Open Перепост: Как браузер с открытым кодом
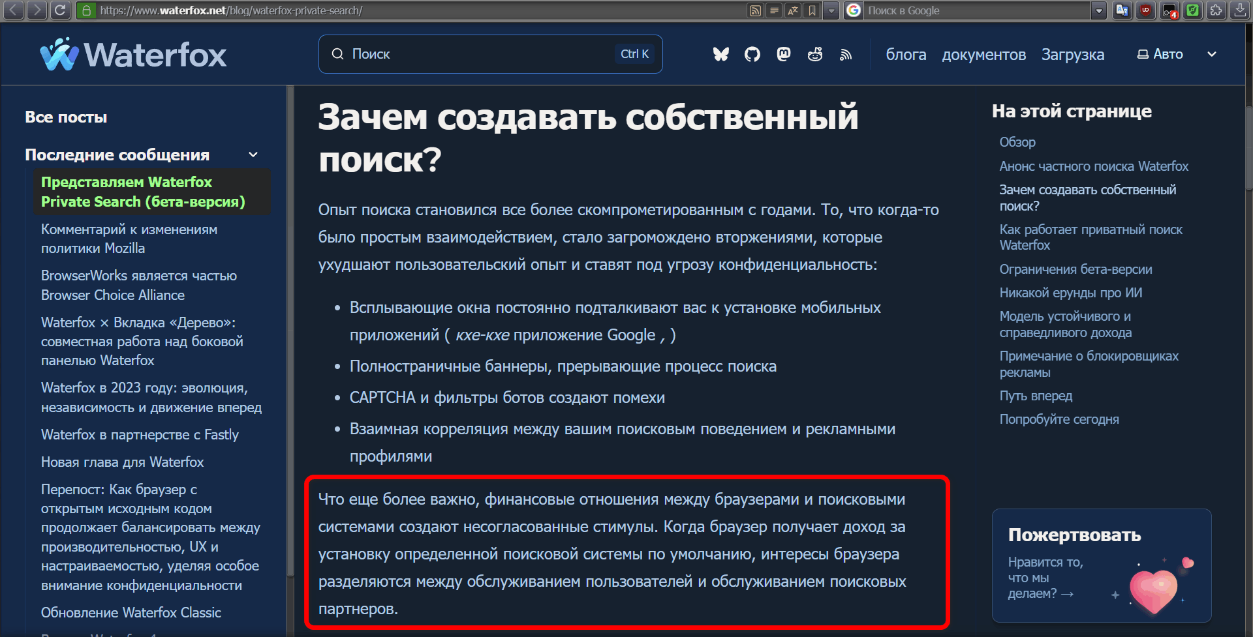Screen dimensions: 1253x637 pyautogui.click(x=151, y=537)
